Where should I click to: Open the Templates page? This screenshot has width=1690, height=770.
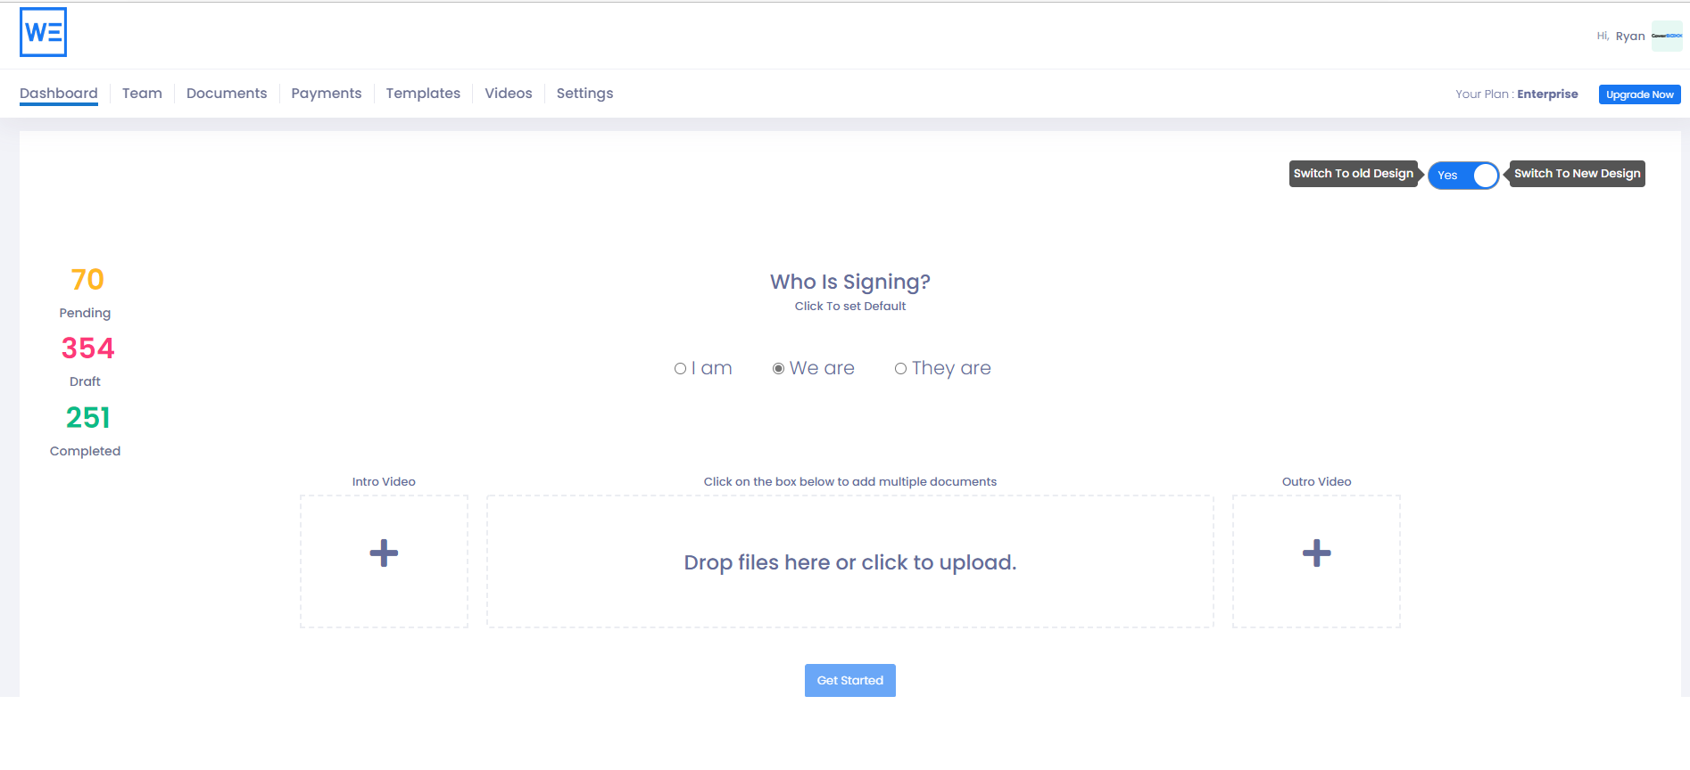423,93
